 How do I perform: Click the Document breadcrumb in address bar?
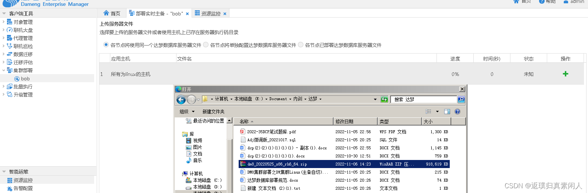pyautogui.click(x=278, y=99)
